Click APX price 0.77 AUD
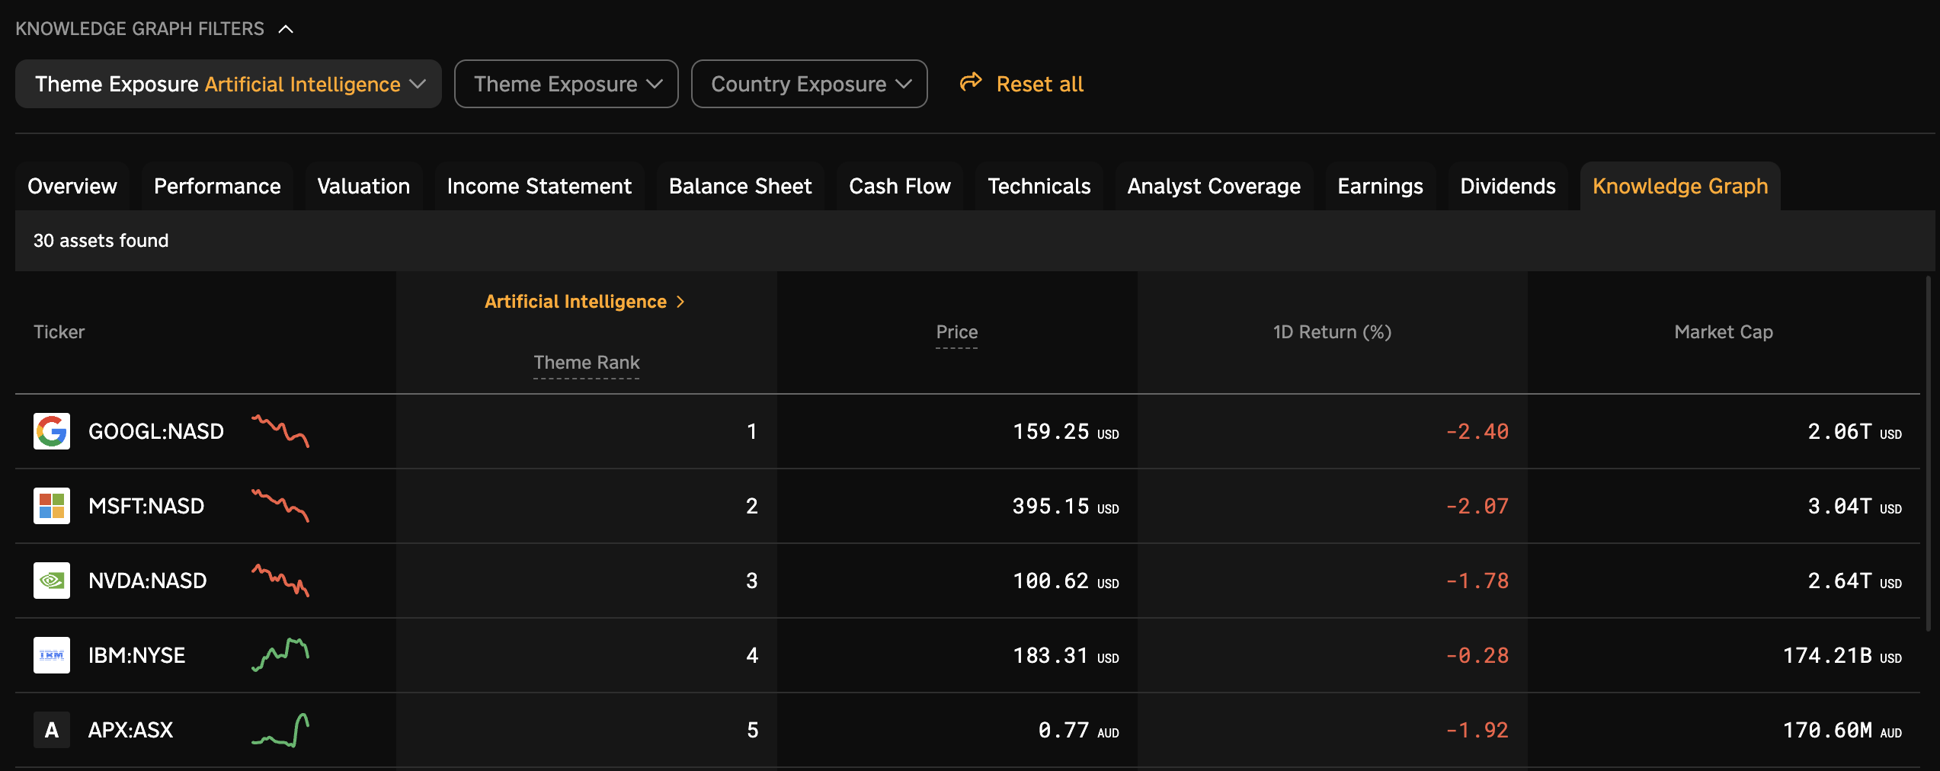This screenshot has height=771, width=1940. 1079,731
